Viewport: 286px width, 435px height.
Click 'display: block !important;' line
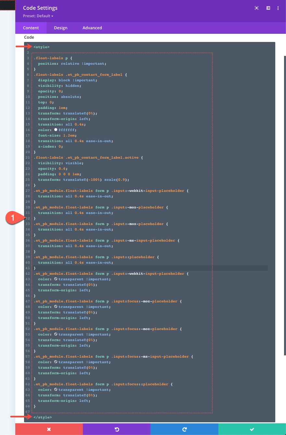click(x=68, y=80)
